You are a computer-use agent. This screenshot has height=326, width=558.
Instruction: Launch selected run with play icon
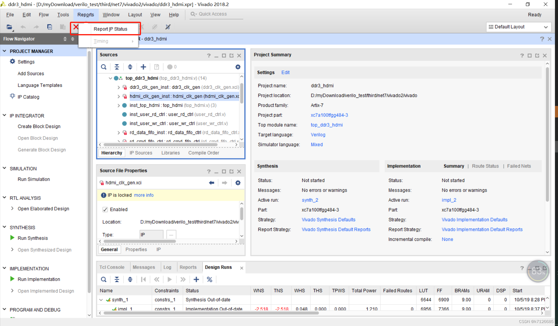coord(170,280)
